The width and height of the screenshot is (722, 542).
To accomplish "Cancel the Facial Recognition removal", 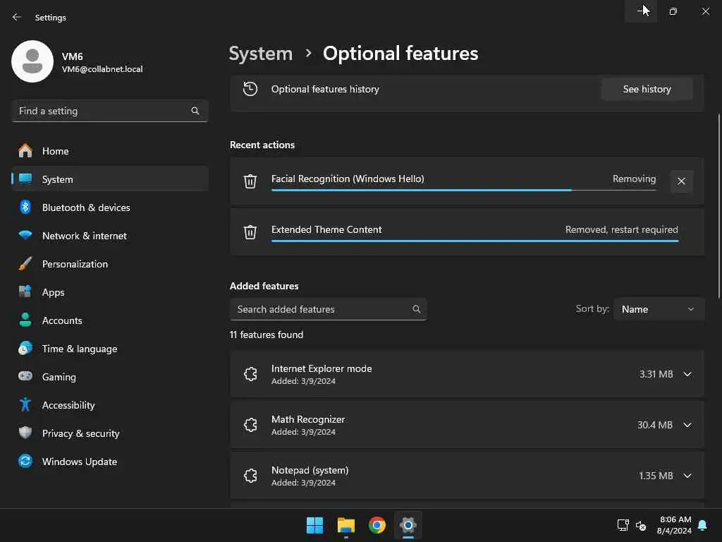I will [681, 181].
